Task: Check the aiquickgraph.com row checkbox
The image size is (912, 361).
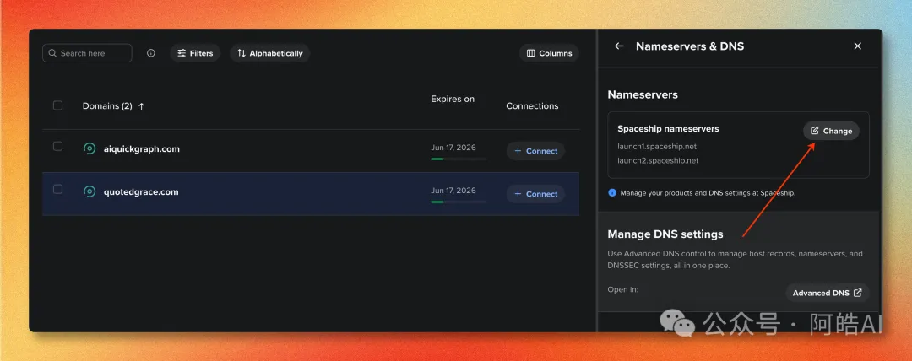Action: pyautogui.click(x=57, y=146)
